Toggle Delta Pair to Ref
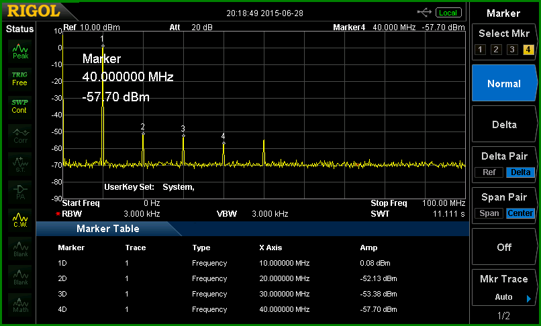The width and height of the screenshot is (541, 326). [x=489, y=172]
